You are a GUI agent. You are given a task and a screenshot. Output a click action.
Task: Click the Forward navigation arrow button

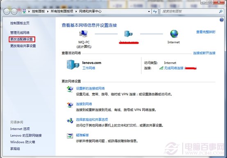coord(14,11)
